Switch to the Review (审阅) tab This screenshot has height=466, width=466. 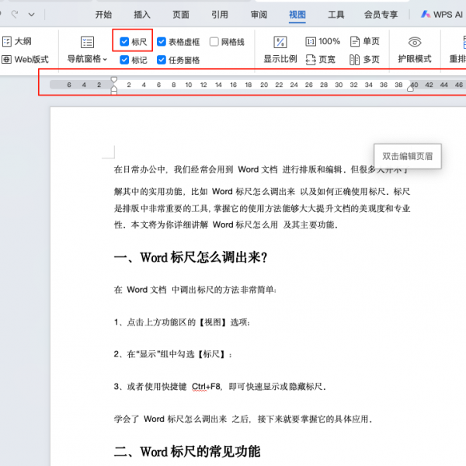259,14
